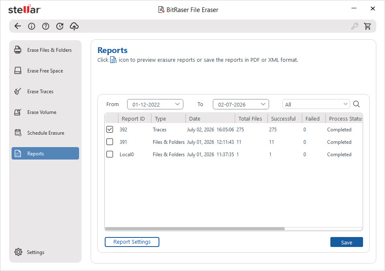Expand the All filter type dropdown
The height and width of the screenshot is (271, 385).
[316, 104]
